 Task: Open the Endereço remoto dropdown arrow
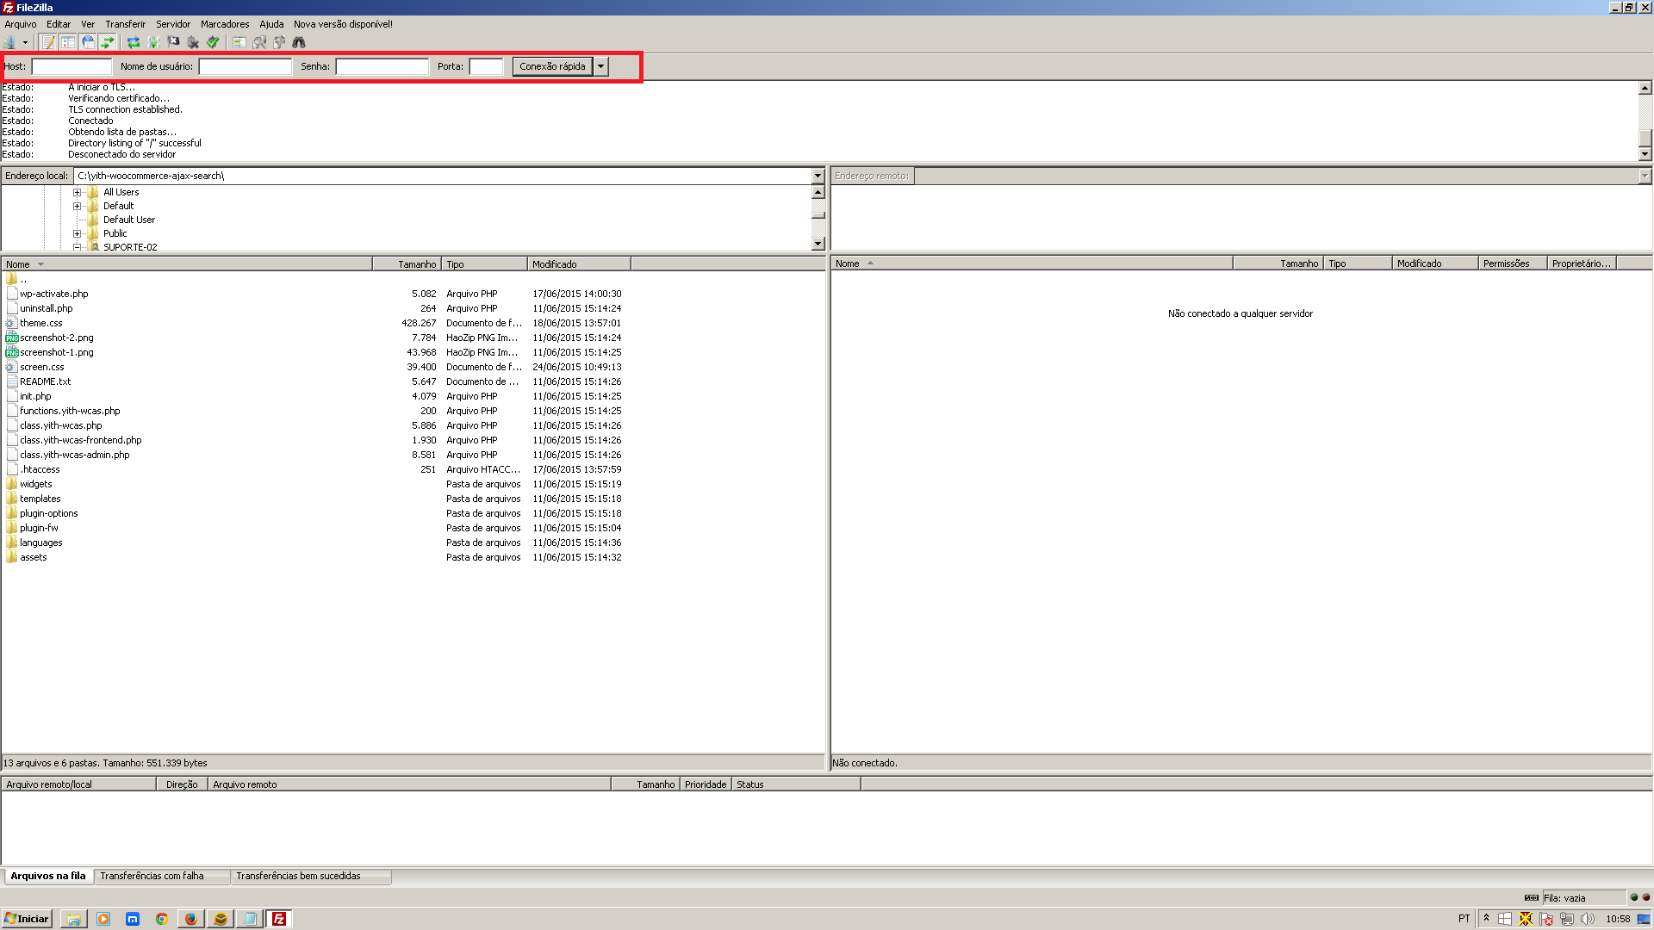click(x=1645, y=176)
